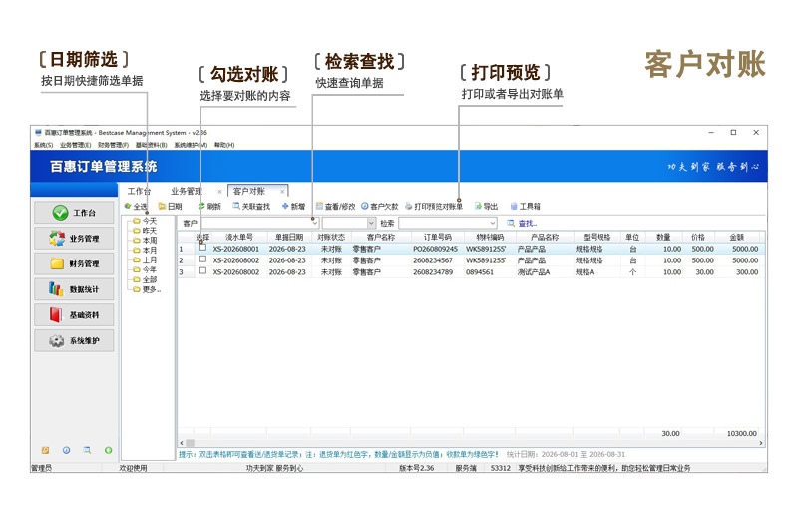Click the orange icon at sidebar bottom
Viewport: 798px width, 519px height.
(x=45, y=450)
